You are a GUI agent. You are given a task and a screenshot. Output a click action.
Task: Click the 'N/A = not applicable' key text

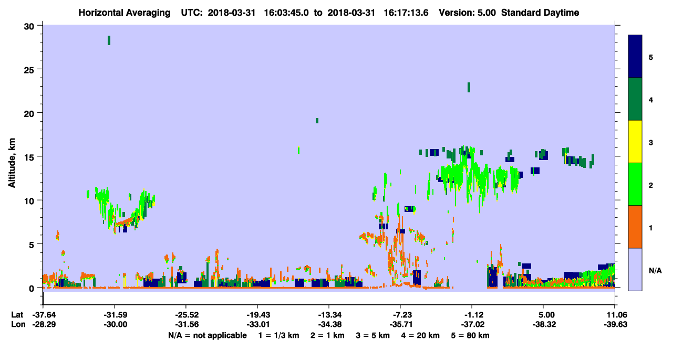[x=207, y=335]
